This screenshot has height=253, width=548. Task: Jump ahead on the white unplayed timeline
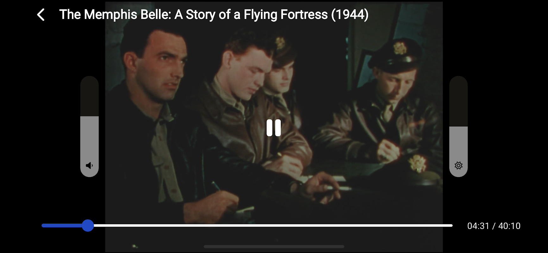[273, 225]
